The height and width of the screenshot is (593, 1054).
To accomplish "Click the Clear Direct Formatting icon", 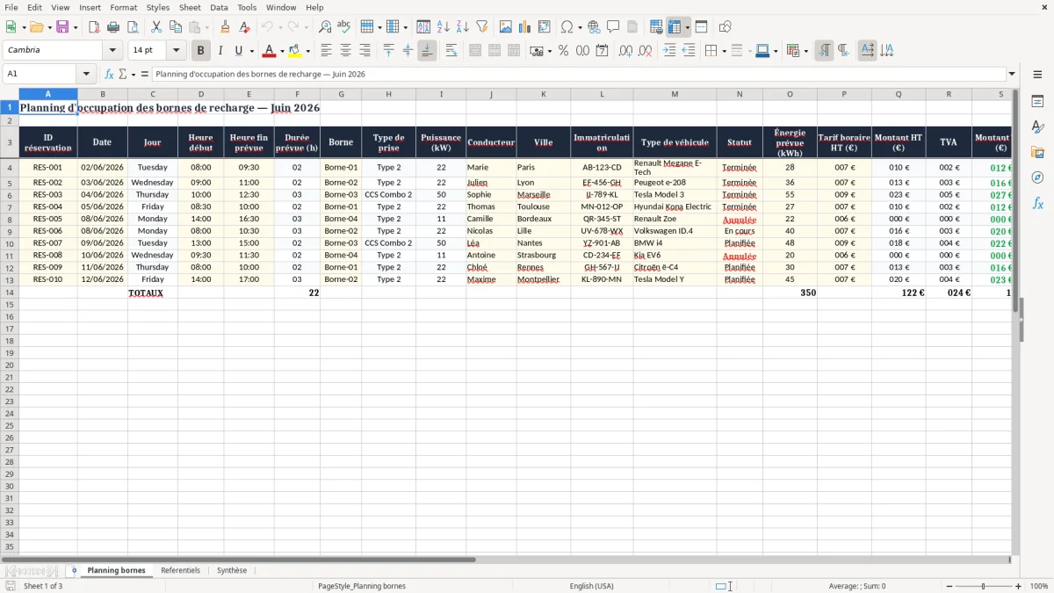I will 245,27.
